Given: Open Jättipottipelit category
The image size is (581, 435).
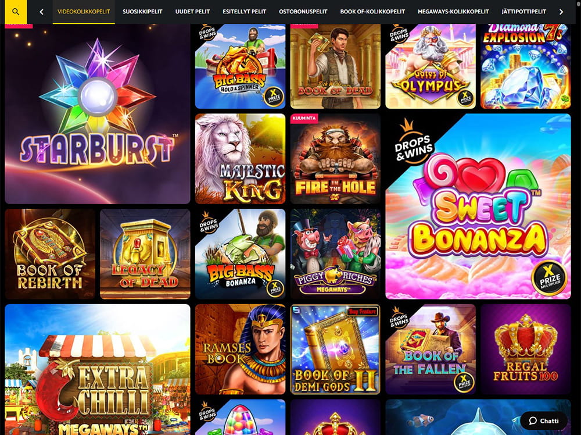Looking at the screenshot, I should coord(523,12).
